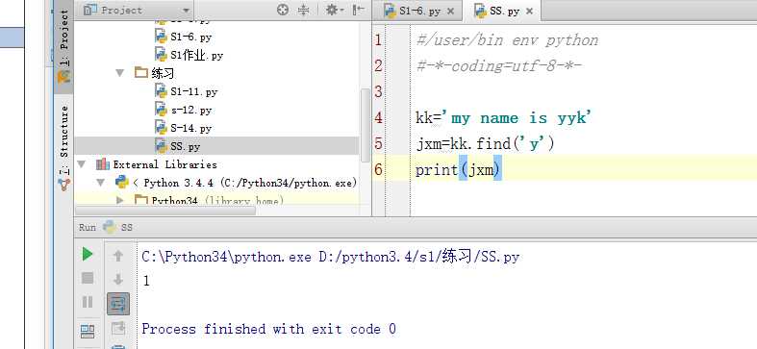Select S1-11.py in the project tree
The image size is (757, 349).
click(x=193, y=91)
